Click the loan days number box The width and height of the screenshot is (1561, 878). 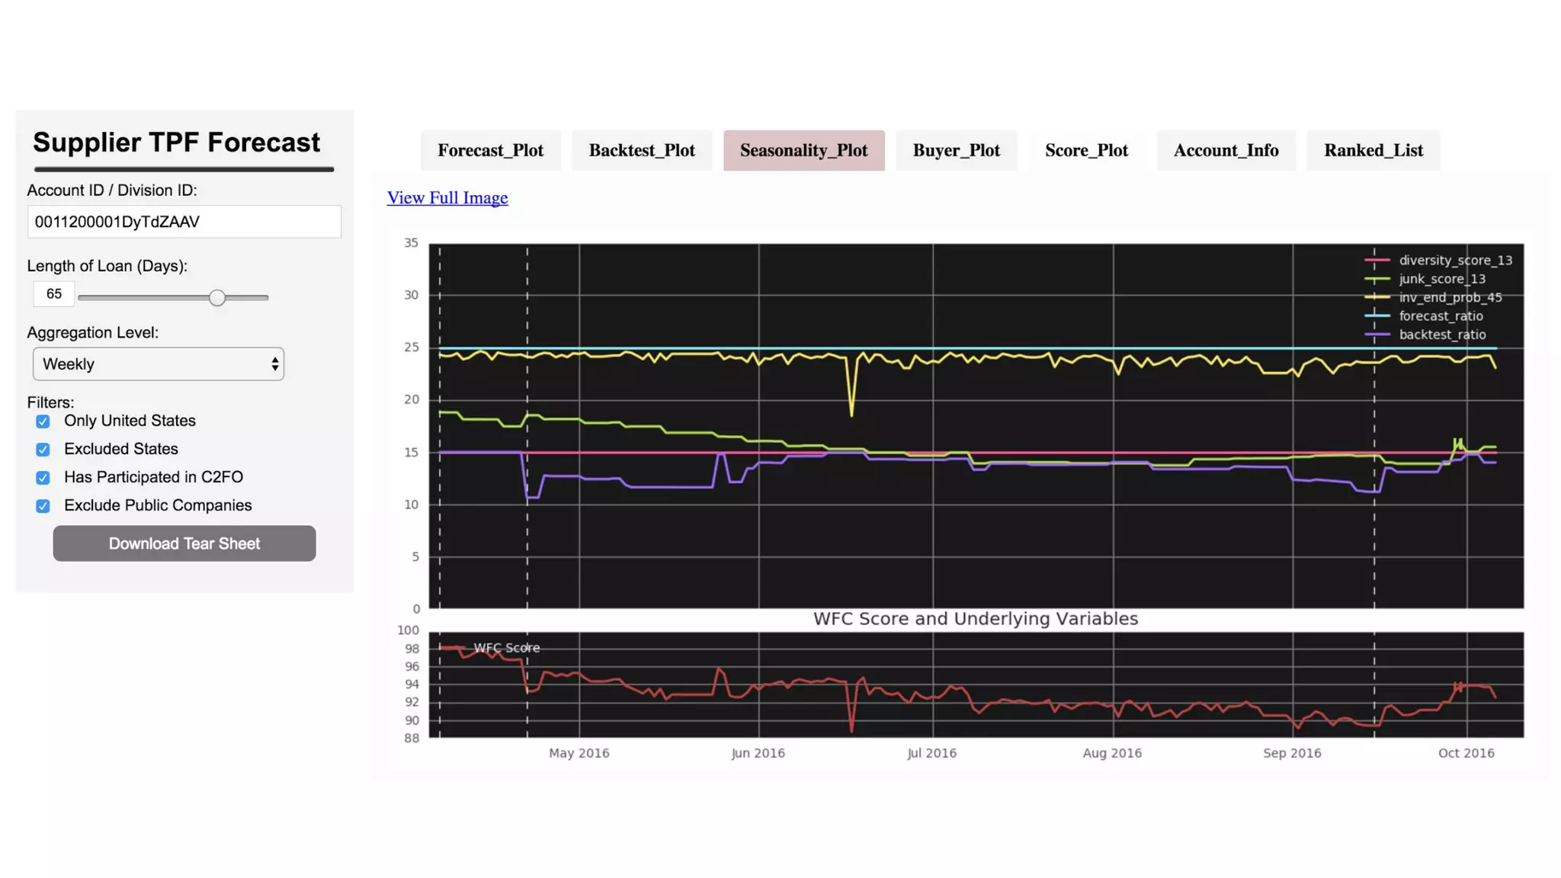click(53, 294)
